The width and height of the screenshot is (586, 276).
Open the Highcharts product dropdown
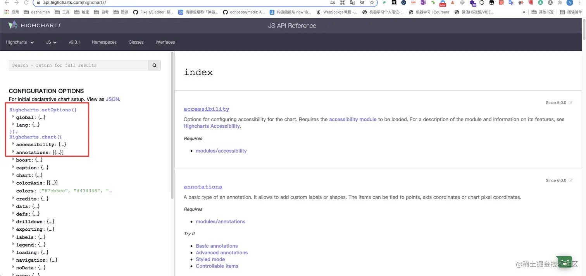click(x=20, y=42)
